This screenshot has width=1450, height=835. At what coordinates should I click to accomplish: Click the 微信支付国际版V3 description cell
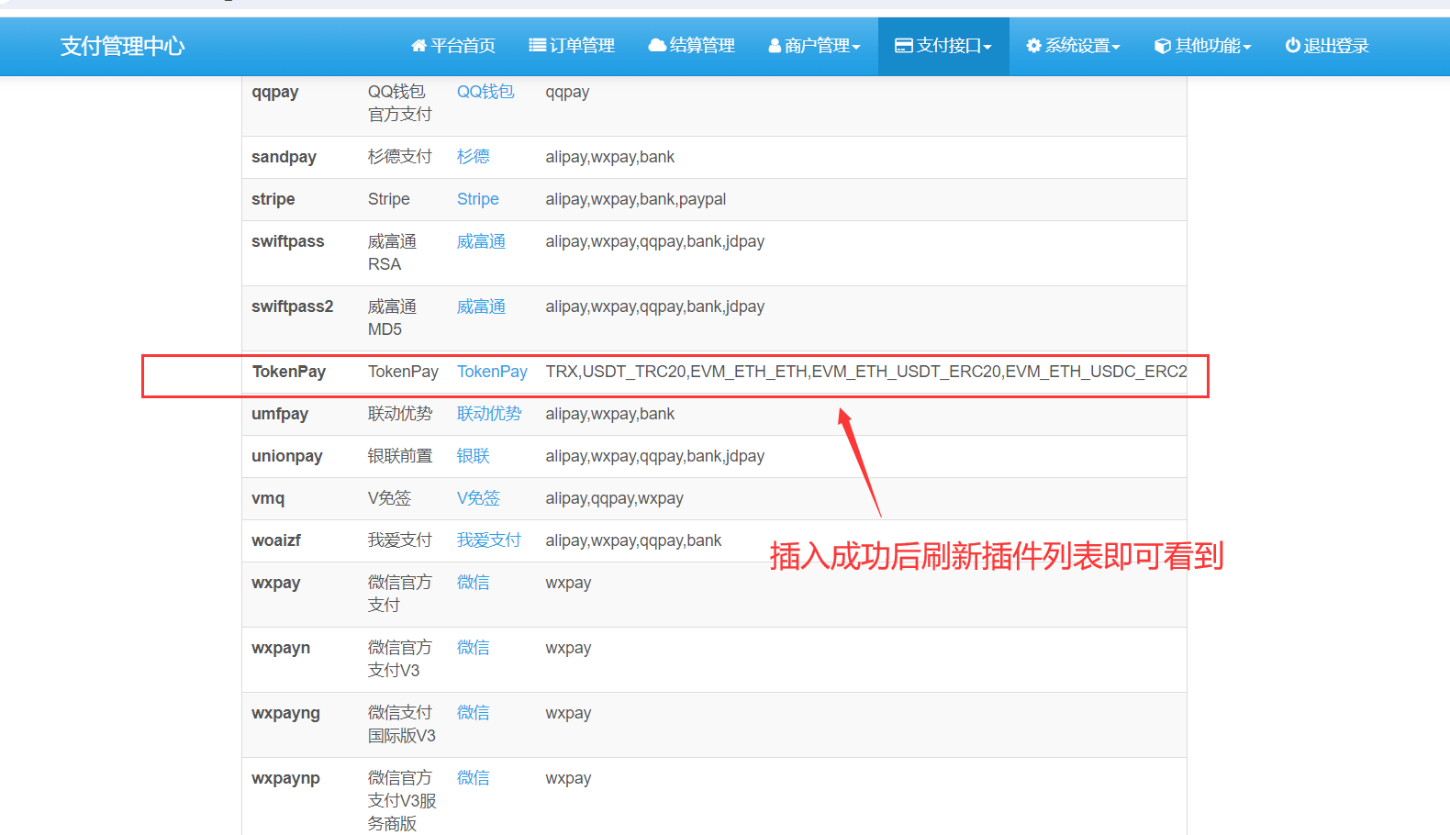tap(402, 724)
